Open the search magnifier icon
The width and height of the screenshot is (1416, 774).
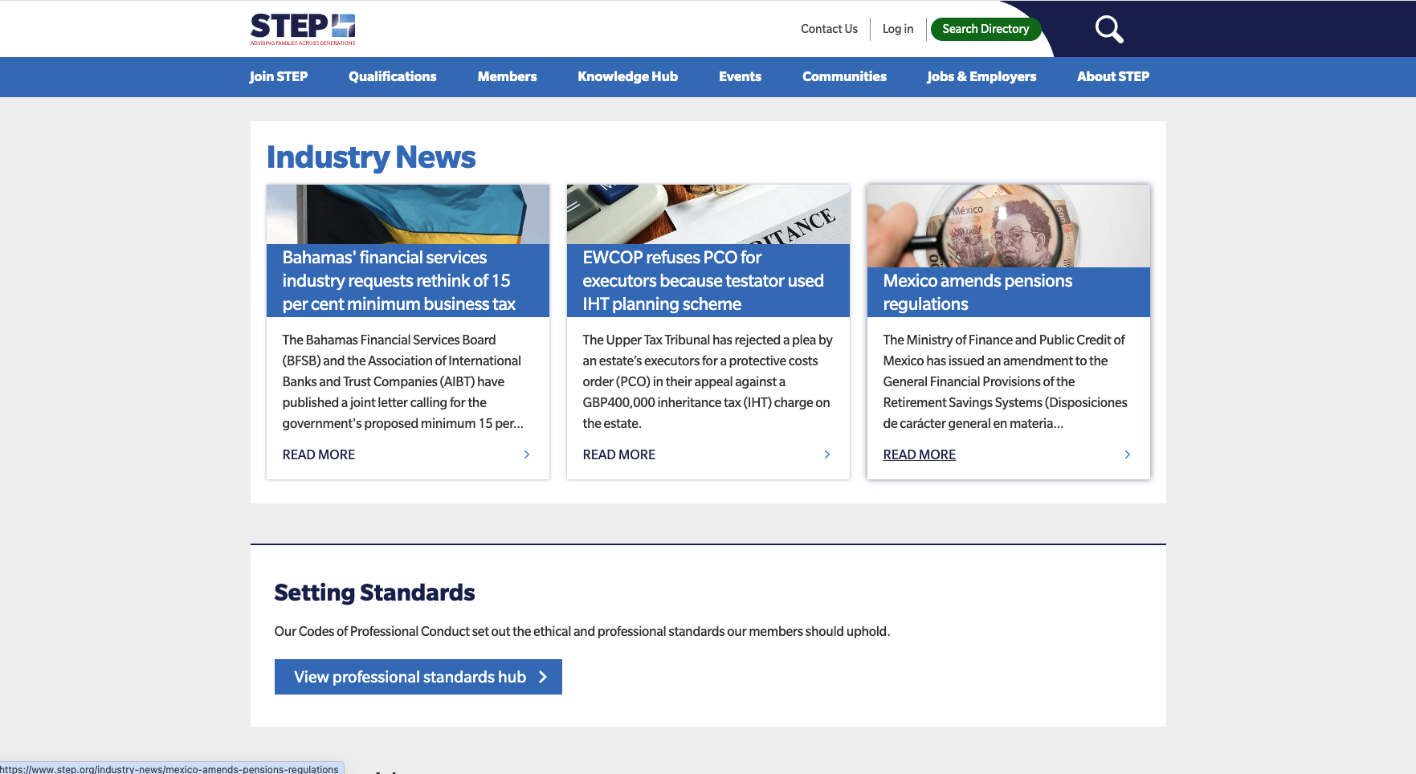point(1108,30)
